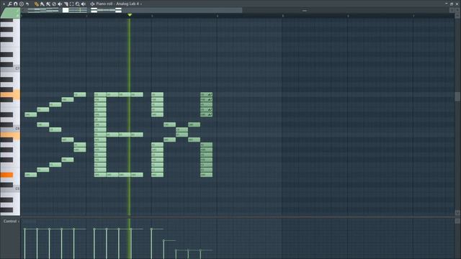Select the Mute tool speaker icon

60,4
